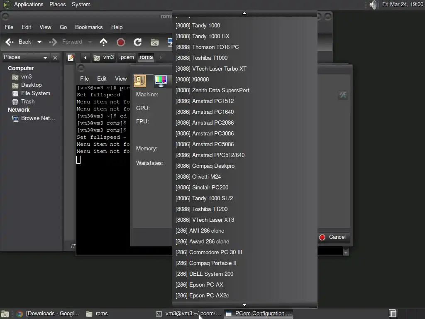Open the Places panel menu
The height and width of the screenshot is (319, 425).
(57, 4)
